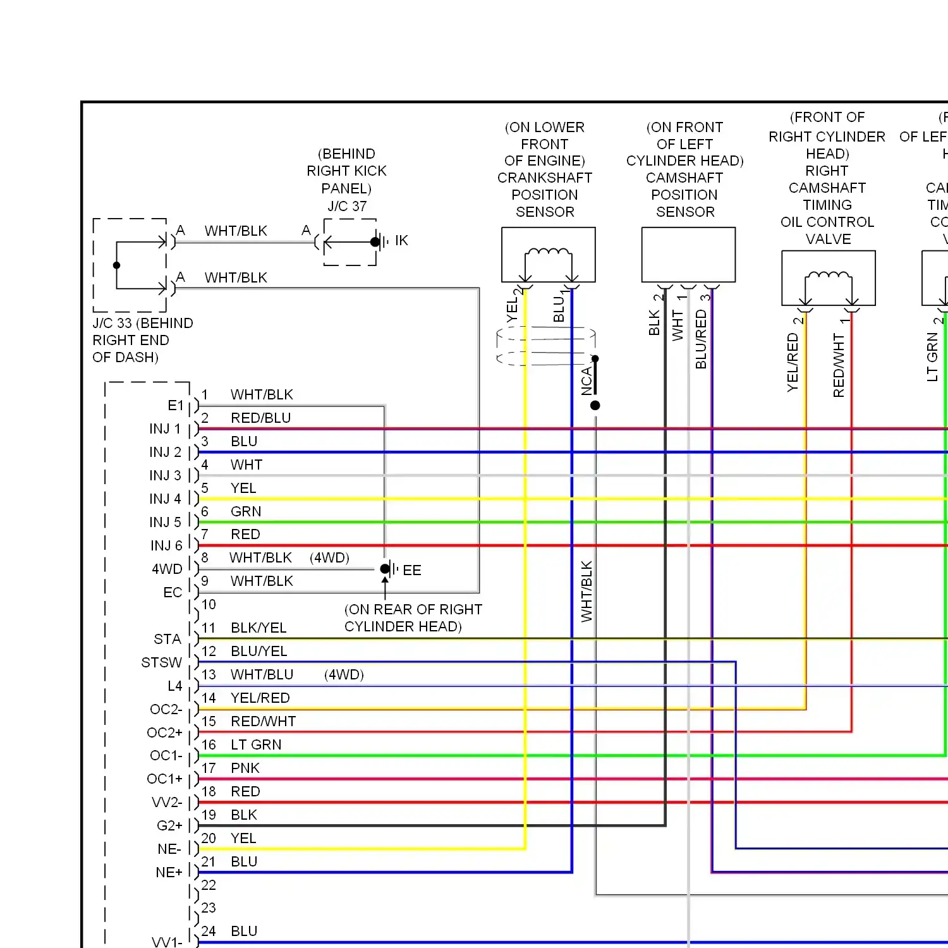
Task: Click the NE- terminal label
Action: [169, 849]
